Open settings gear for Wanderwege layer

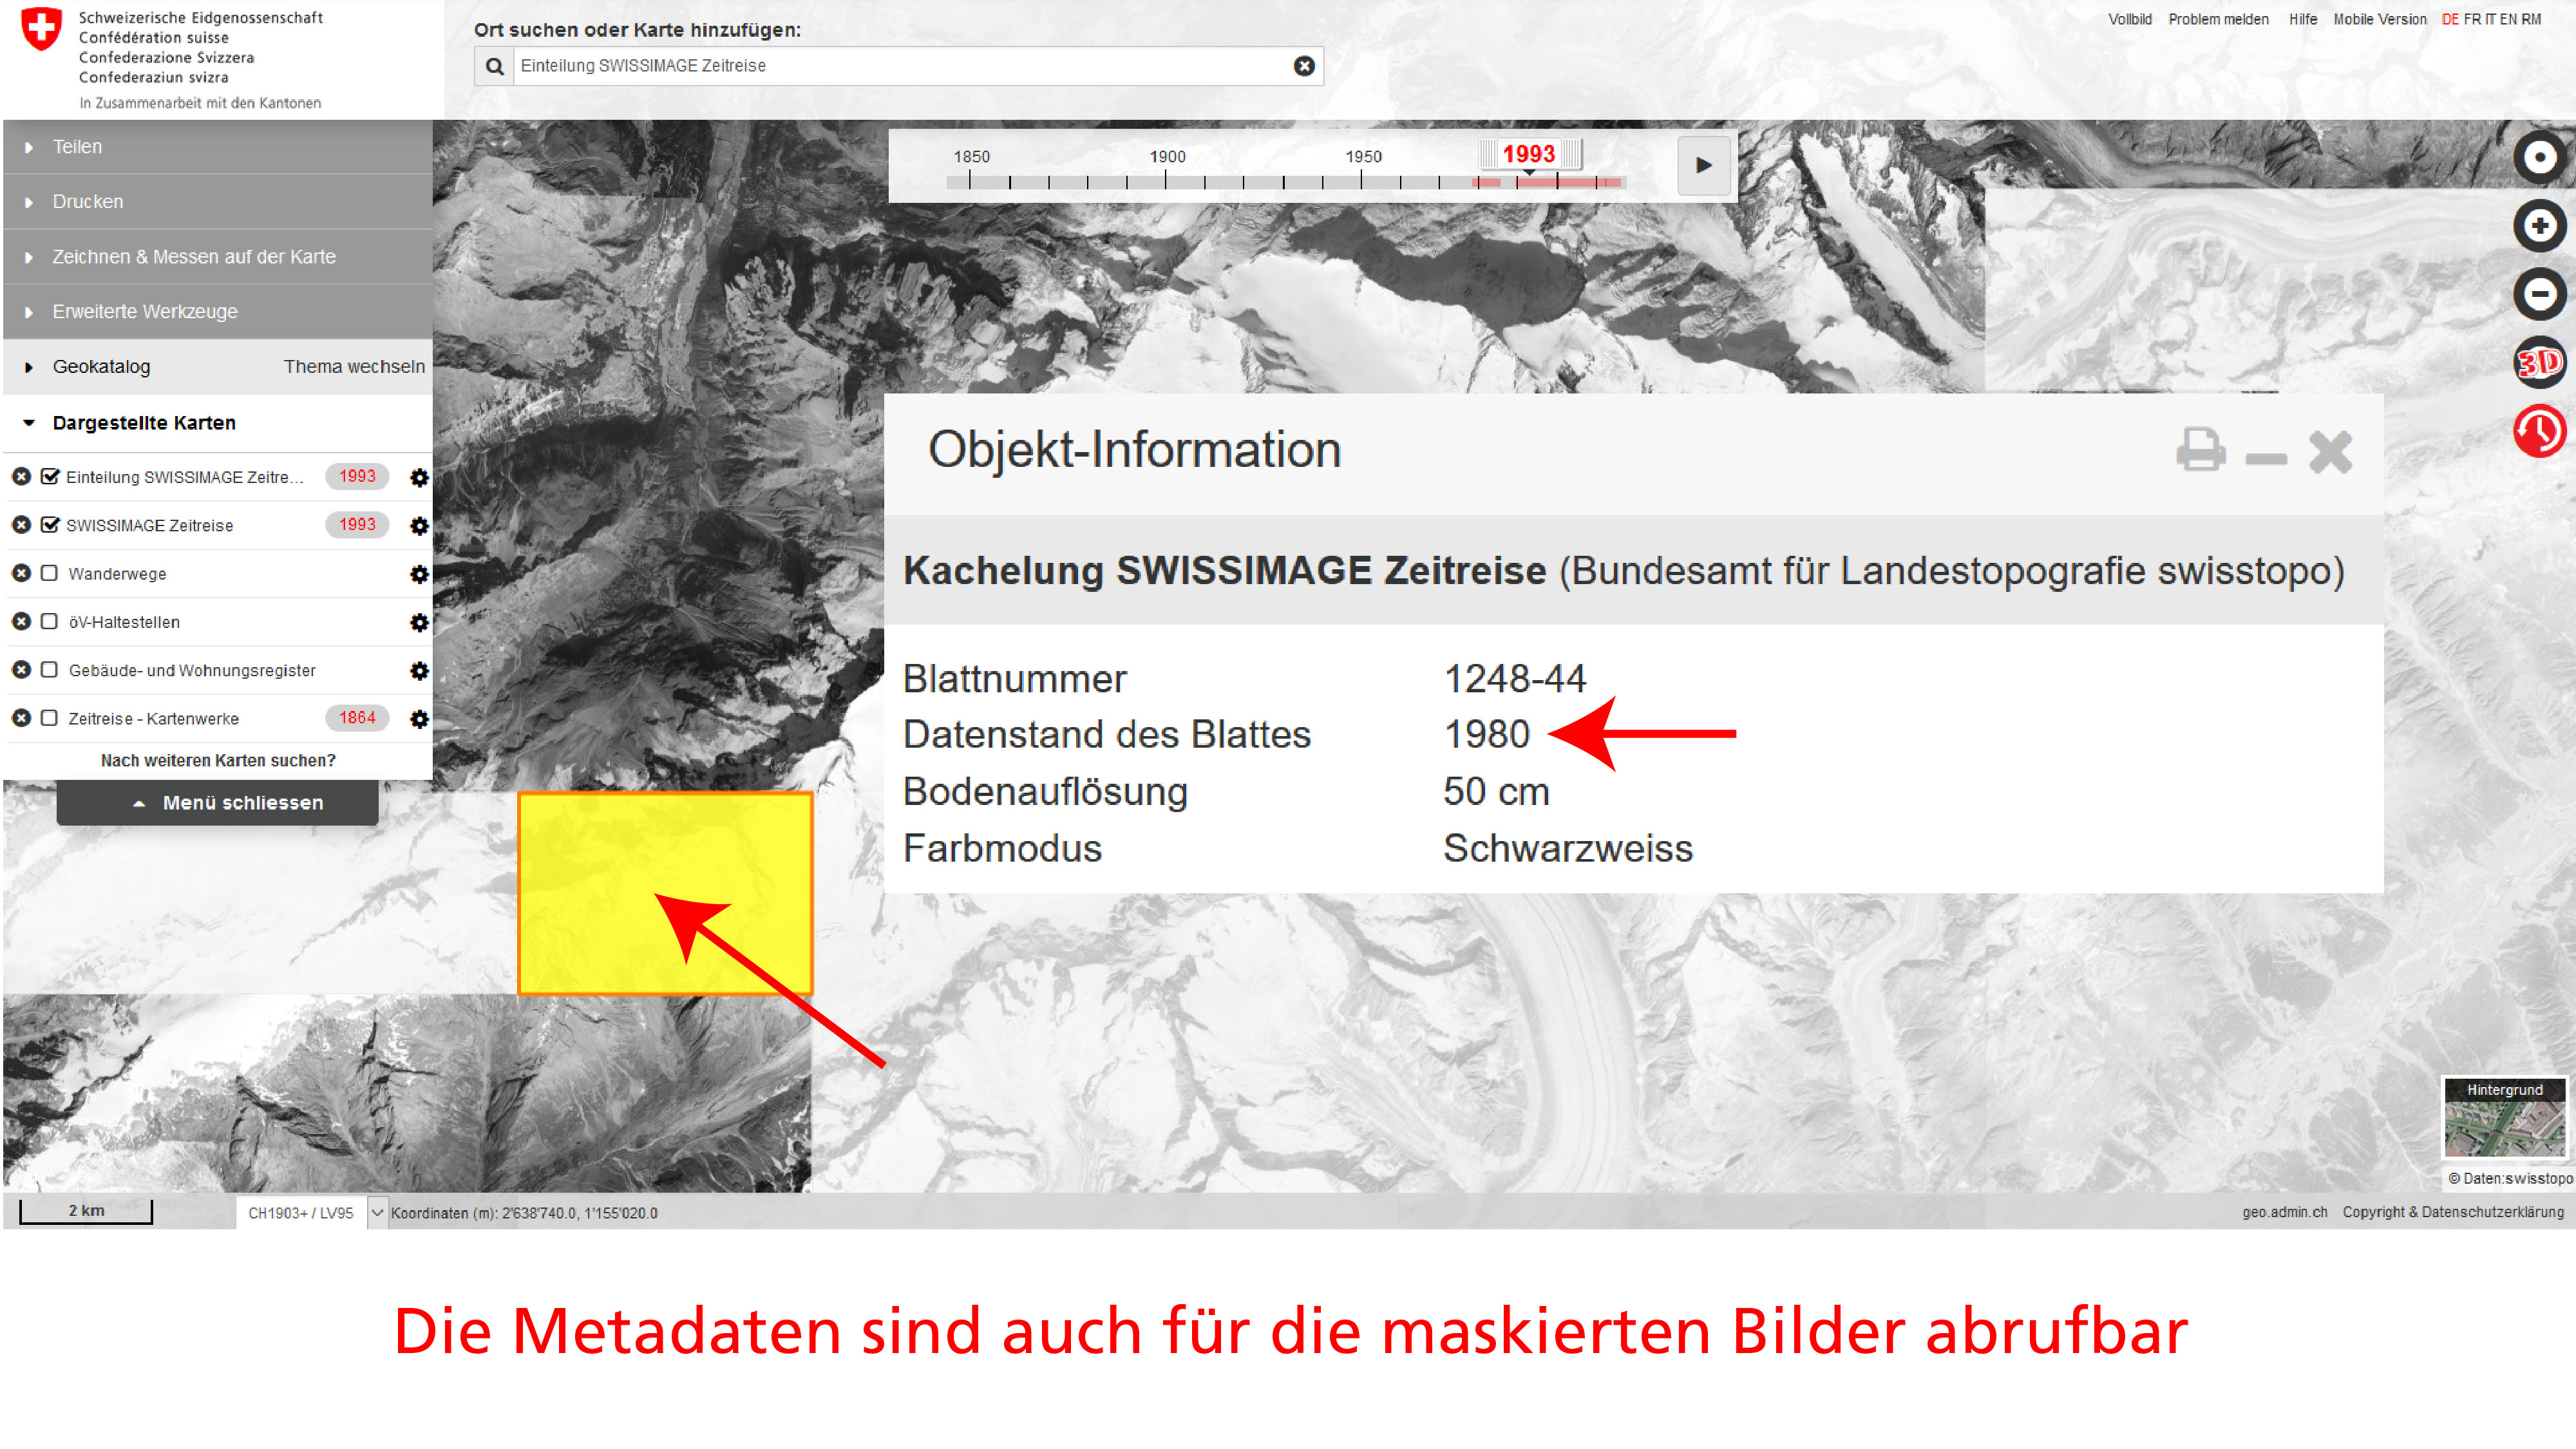[x=419, y=574]
